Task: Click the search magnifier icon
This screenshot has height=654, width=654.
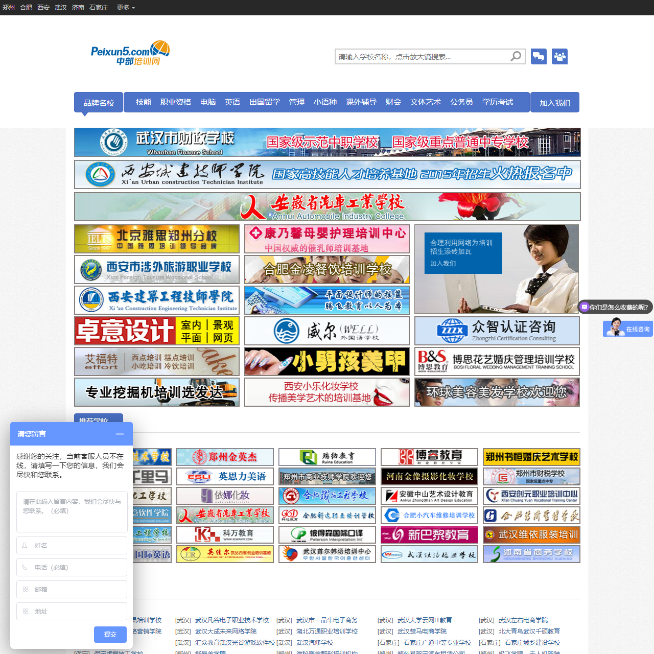Action: click(x=516, y=56)
